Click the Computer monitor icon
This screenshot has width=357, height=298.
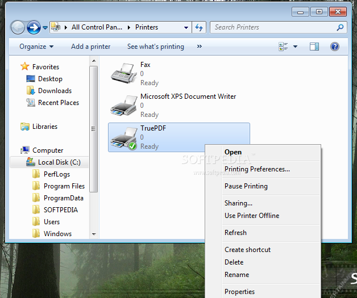[x=25, y=150]
